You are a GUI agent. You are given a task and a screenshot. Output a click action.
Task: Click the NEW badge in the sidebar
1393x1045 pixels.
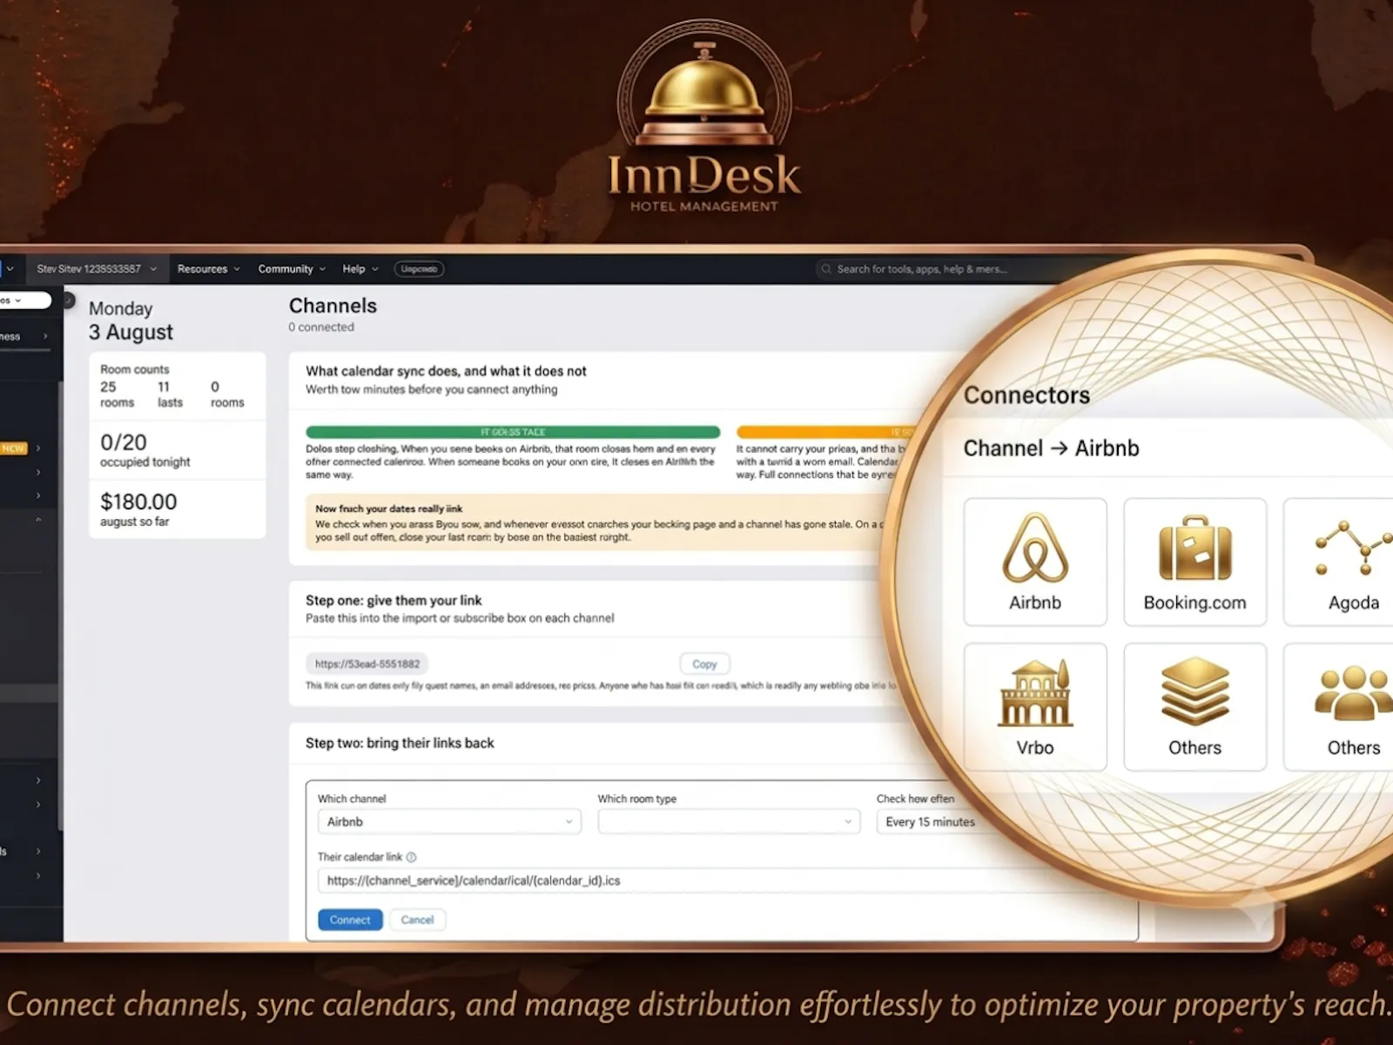(13, 448)
